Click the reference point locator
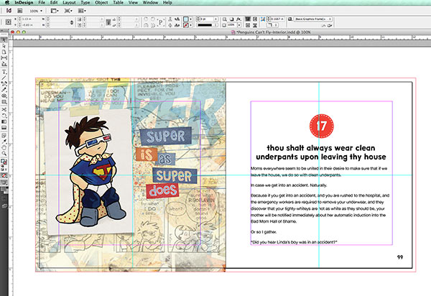The width and height of the screenshot is (431, 296). (x=8, y=22)
